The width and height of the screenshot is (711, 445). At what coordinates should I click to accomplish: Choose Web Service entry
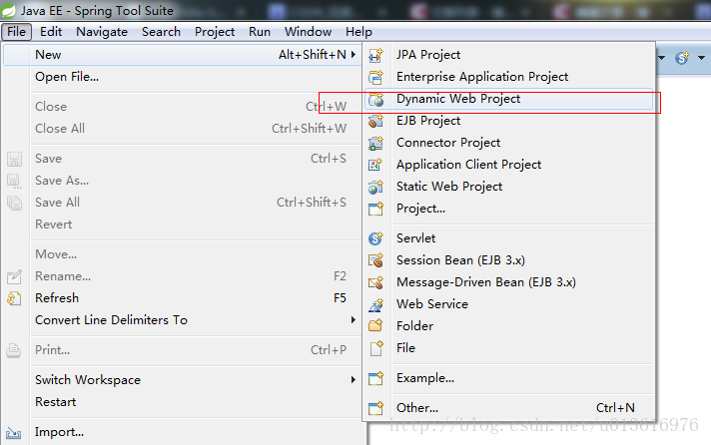[x=508, y=304]
